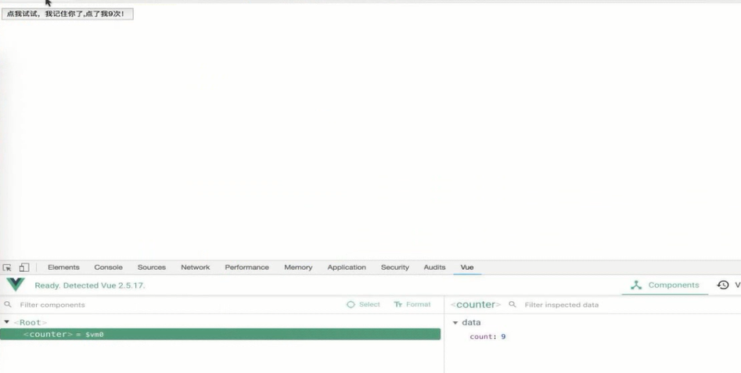Collapse the data section arrow

coord(455,323)
